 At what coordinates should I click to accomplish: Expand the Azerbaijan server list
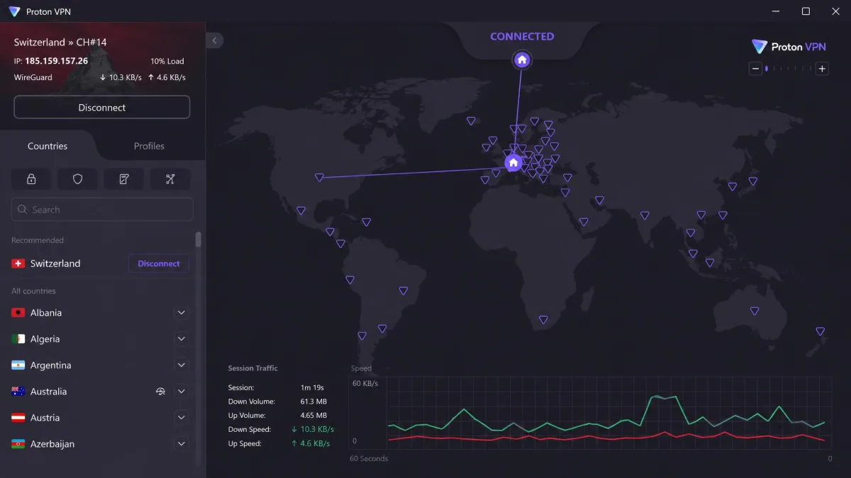click(182, 444)
